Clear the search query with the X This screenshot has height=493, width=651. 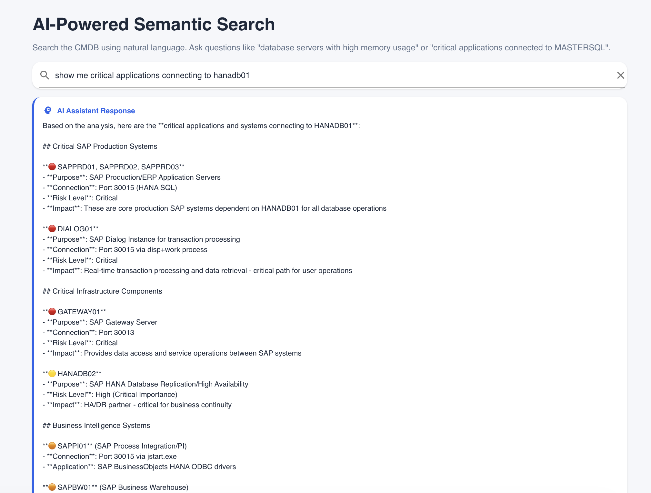coord(620,75)
